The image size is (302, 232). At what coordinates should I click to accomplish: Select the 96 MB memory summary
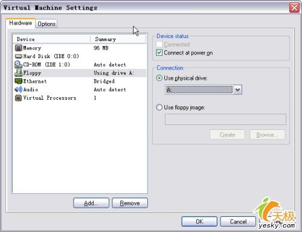pos(101,48)
